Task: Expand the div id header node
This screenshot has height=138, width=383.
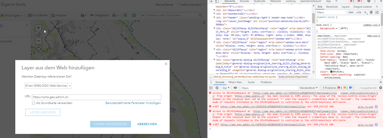Action: click(x=214, y=17)
